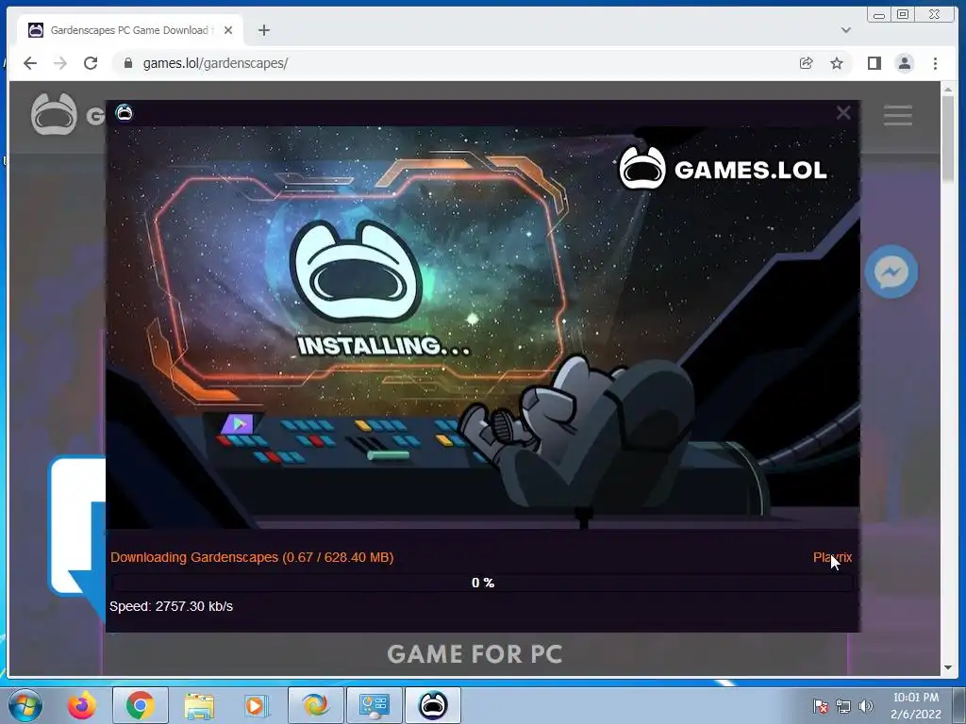
Task: Click the network tray icon
Action: pos(842,706)
